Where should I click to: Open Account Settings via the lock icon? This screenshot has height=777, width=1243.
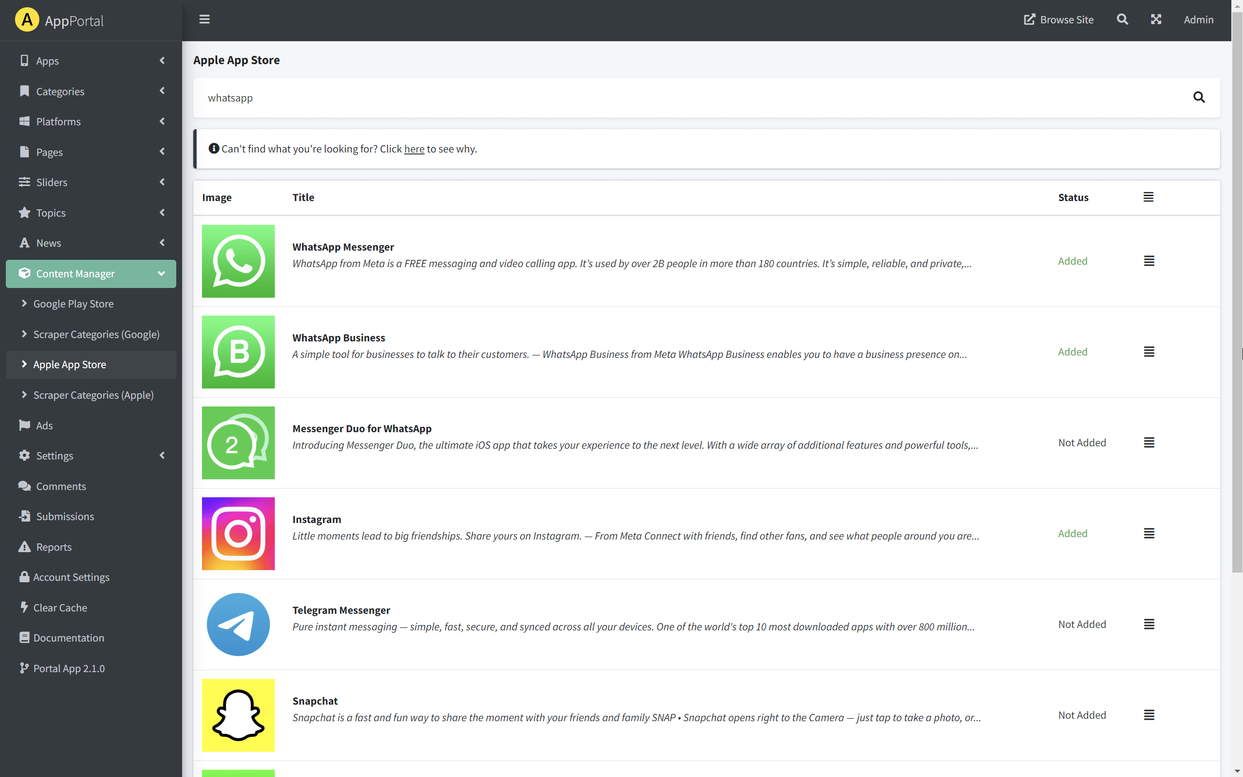[71, 576]
